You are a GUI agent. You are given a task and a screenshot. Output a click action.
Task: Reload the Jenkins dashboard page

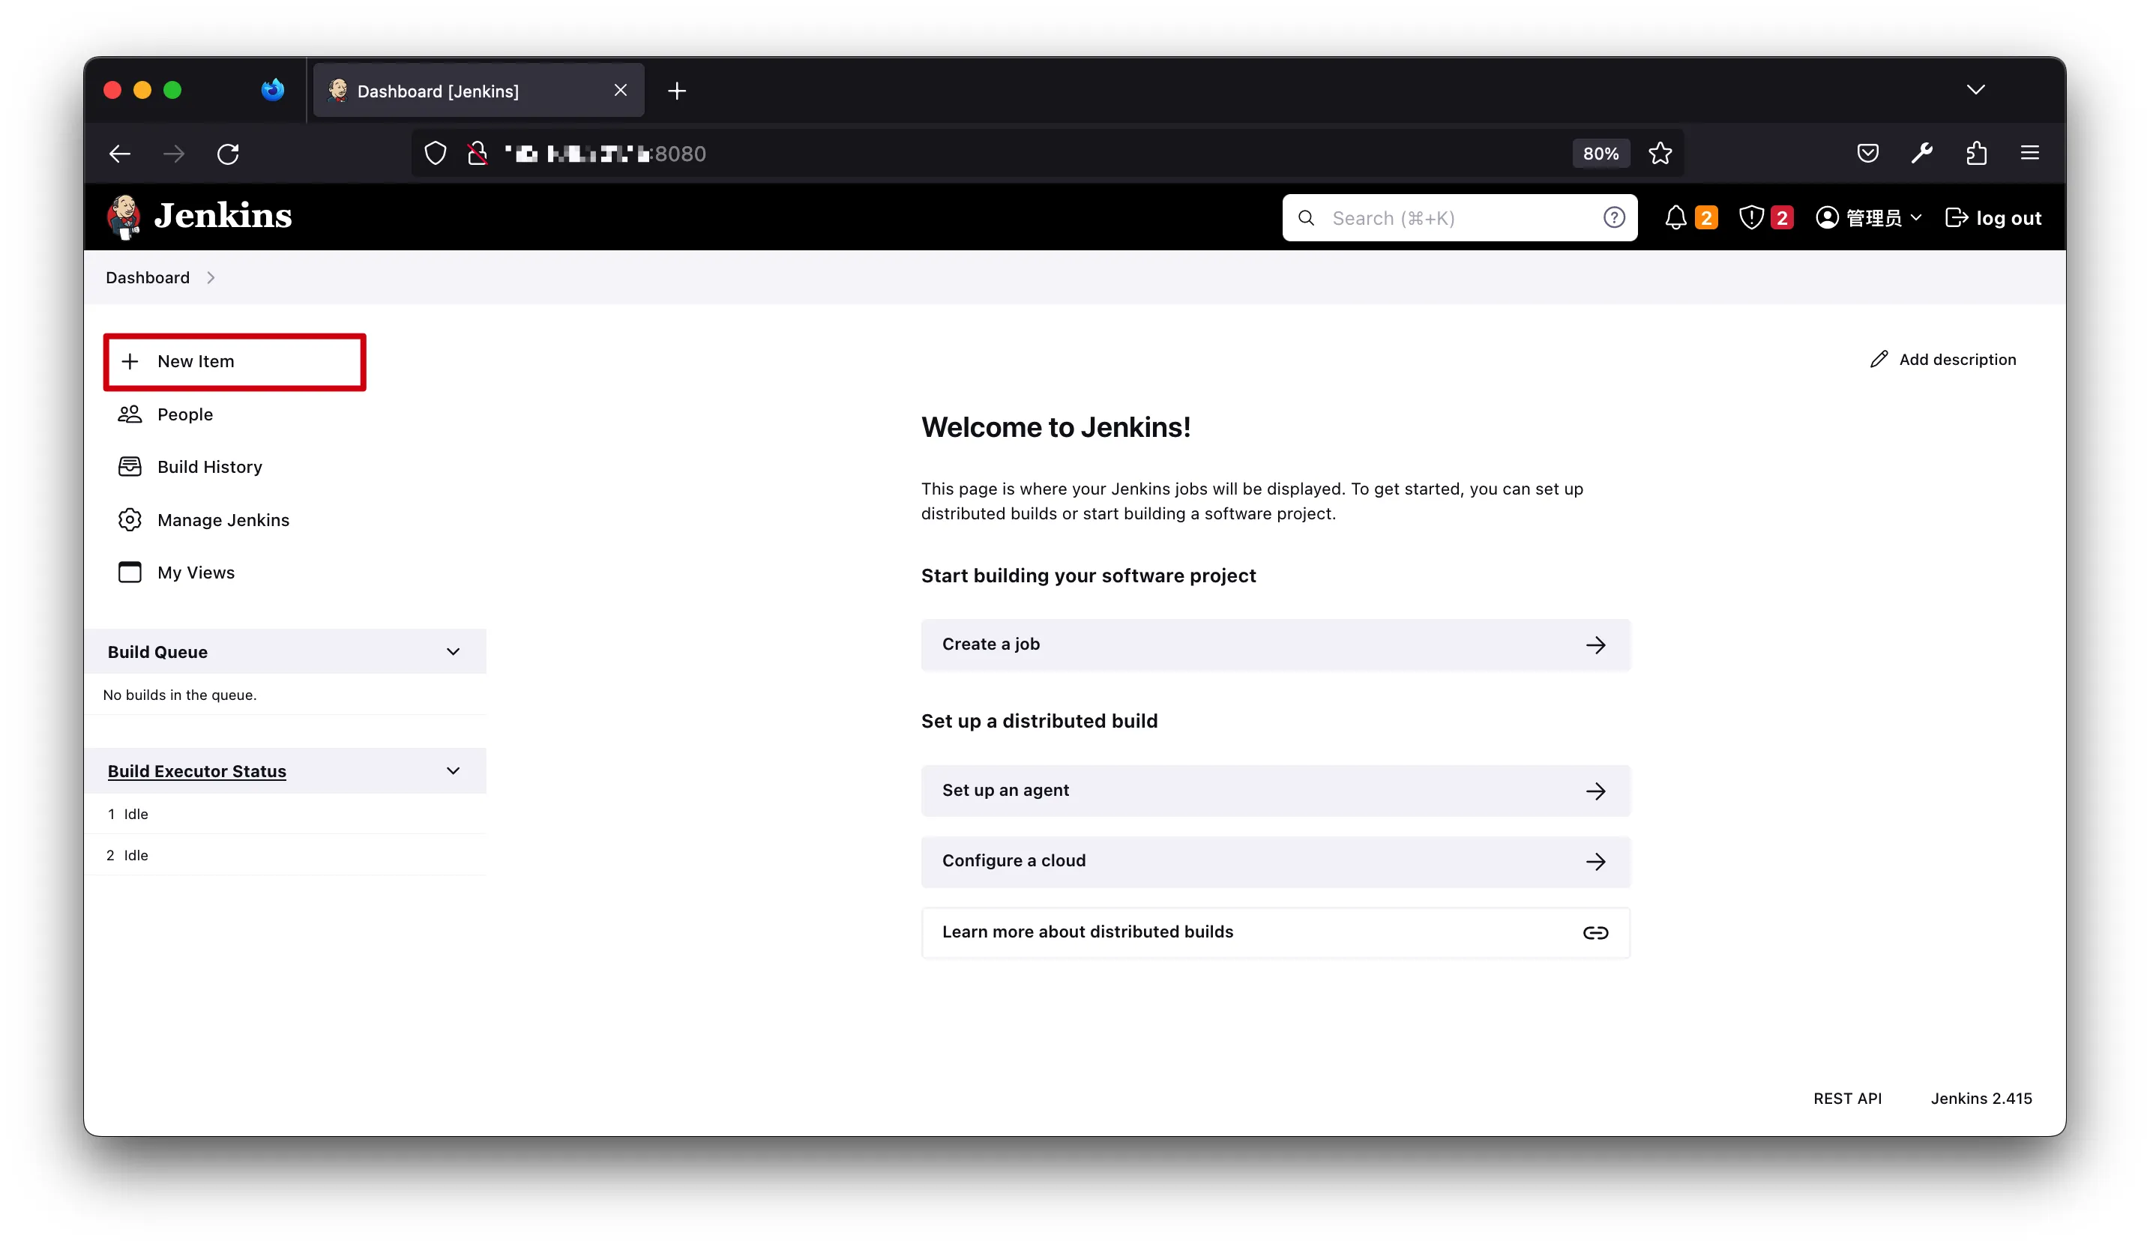pyautogui.click(x=228, y=154)
